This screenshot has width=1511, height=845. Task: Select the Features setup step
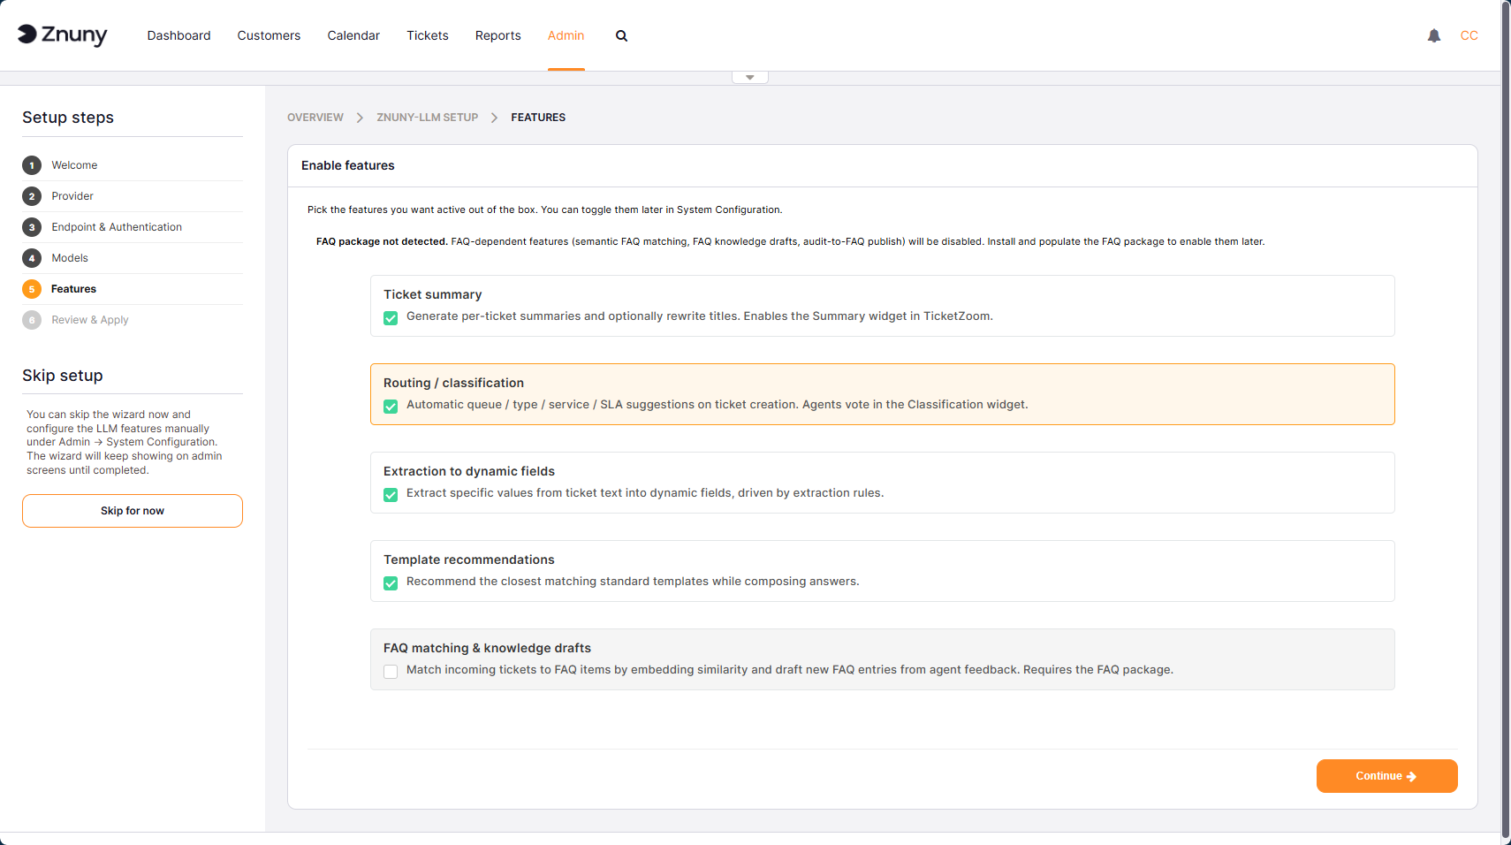73,289
